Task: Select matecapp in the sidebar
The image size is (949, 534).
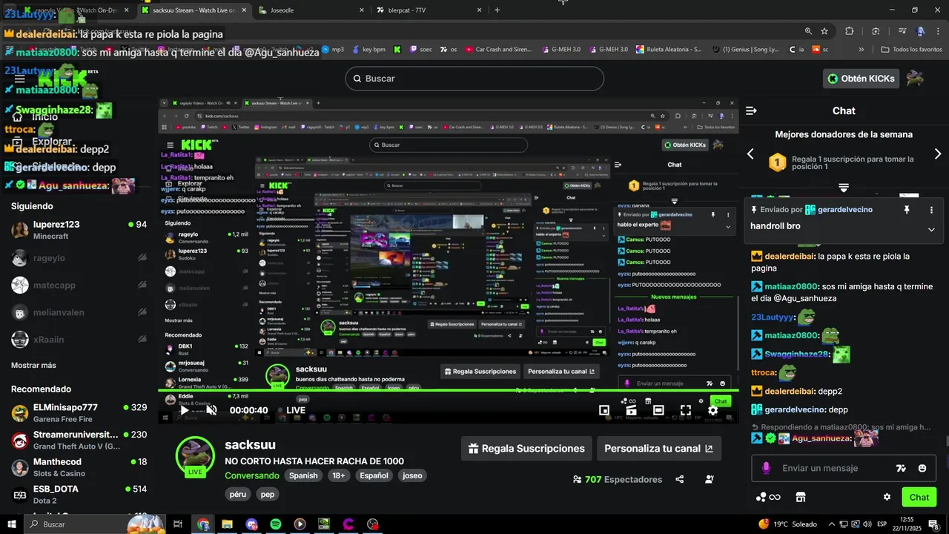Action: click(x=79, y=285)
